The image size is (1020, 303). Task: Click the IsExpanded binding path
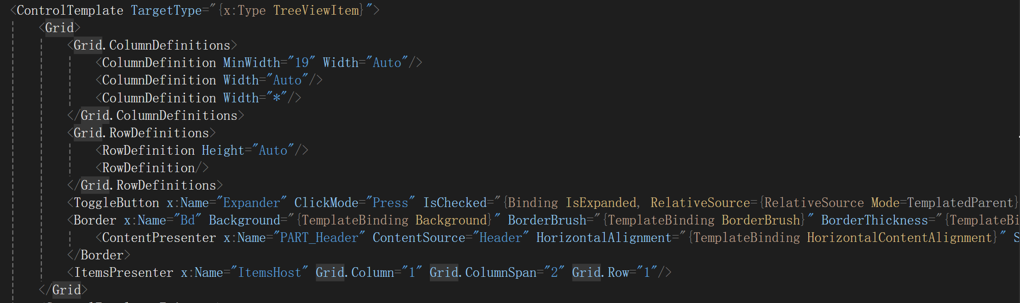click(601, 203)
